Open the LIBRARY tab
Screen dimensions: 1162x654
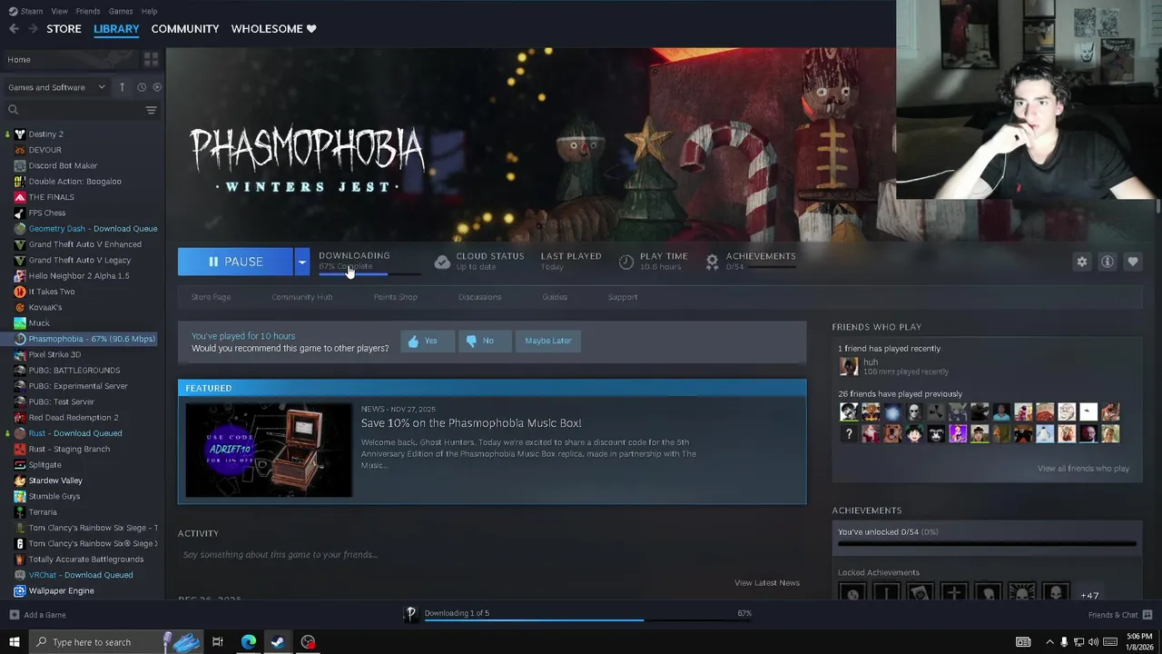(x=116, y=29)
